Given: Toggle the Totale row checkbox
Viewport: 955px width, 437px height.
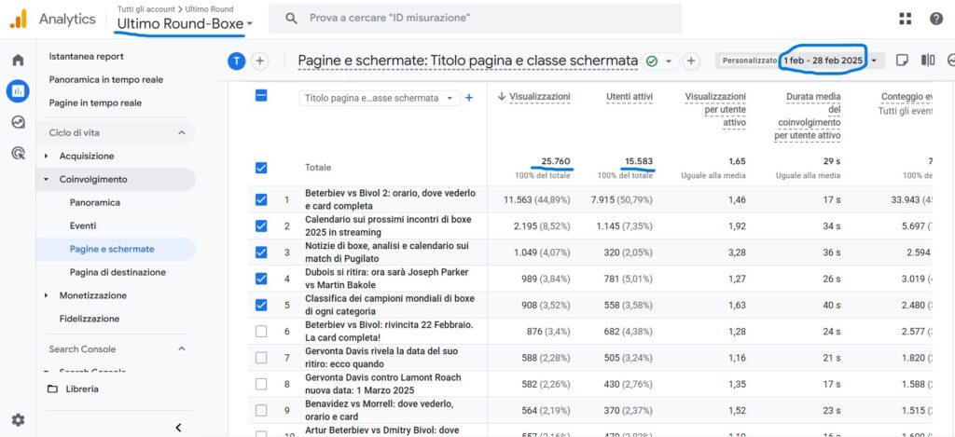Looking at the screenshot, I should tap(261, 168).
